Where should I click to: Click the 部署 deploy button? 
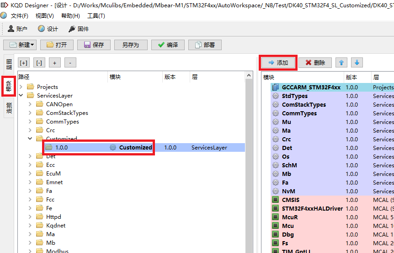click(205, 45)
